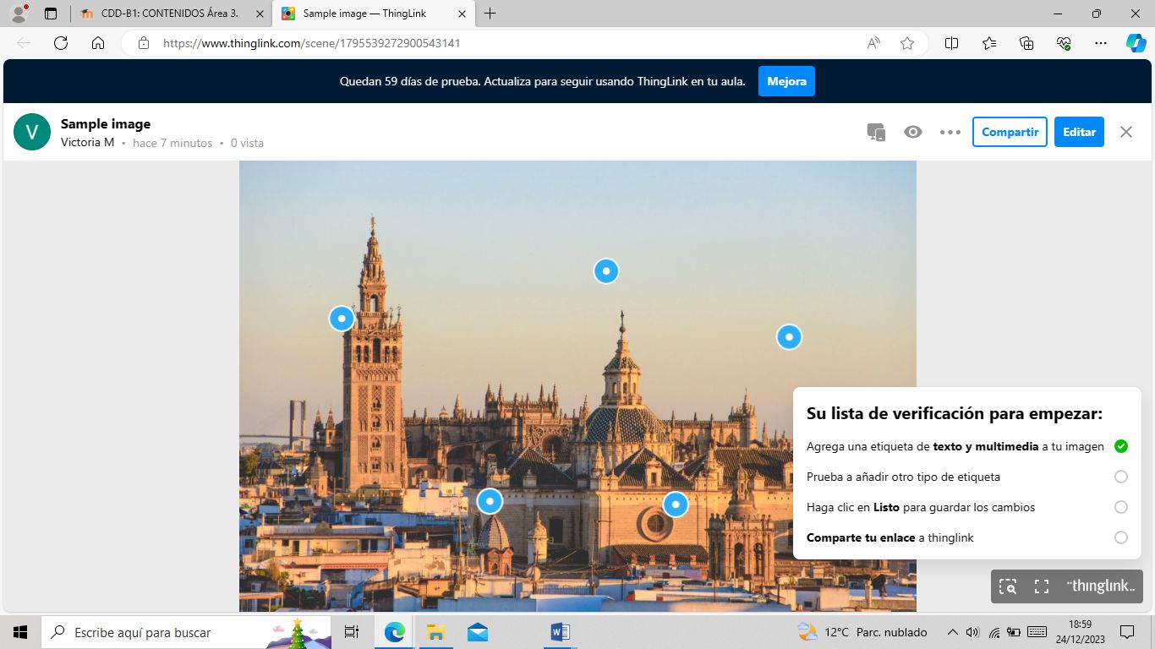Open the fullscreen mode icon
Screen dimensions: 1155x649
1042,586
